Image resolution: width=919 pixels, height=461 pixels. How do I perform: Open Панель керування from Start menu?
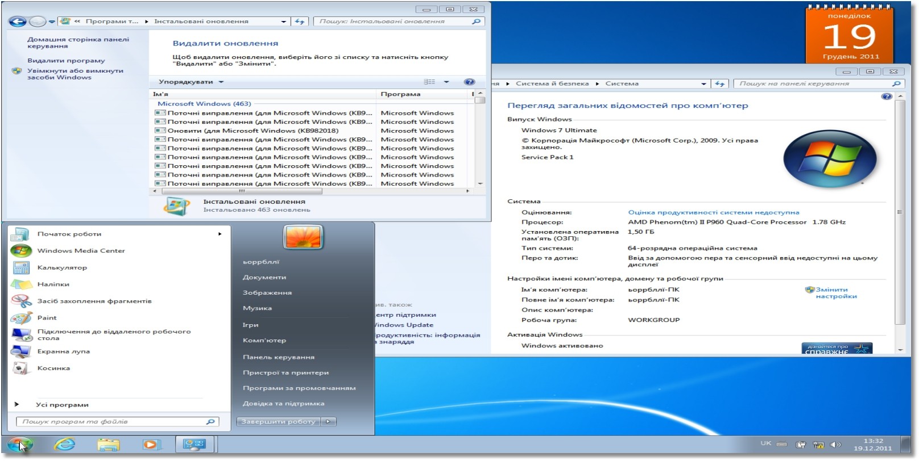[x=279, y=357]
